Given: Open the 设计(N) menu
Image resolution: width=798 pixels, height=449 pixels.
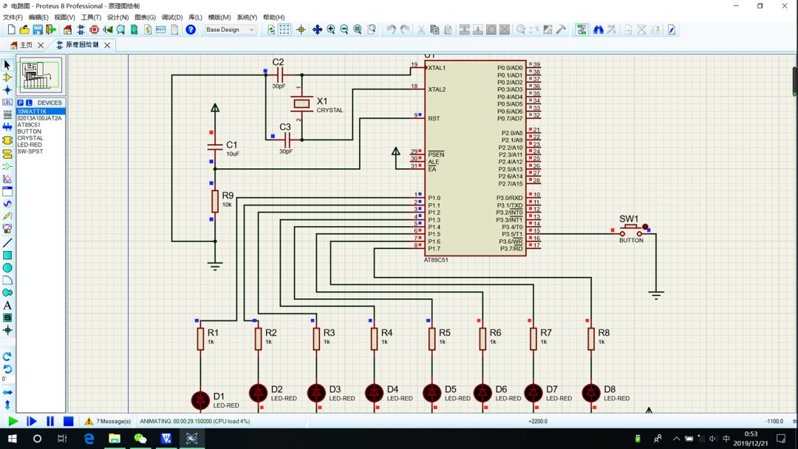Looking at the screenshot, I should coord(117,17).
